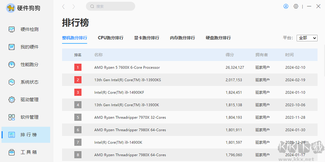This screenshot has height=162, width=325.
Task: Open the 性能跑分 gauge icon
Action: click(12, 64)
